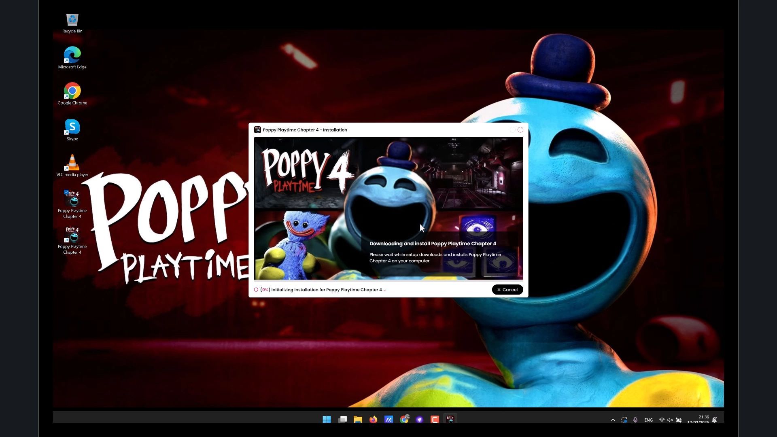Screen dimensions: 777x437
Task: Open the Microsoft Edge desktop shortcut
Action: [72, 58]
